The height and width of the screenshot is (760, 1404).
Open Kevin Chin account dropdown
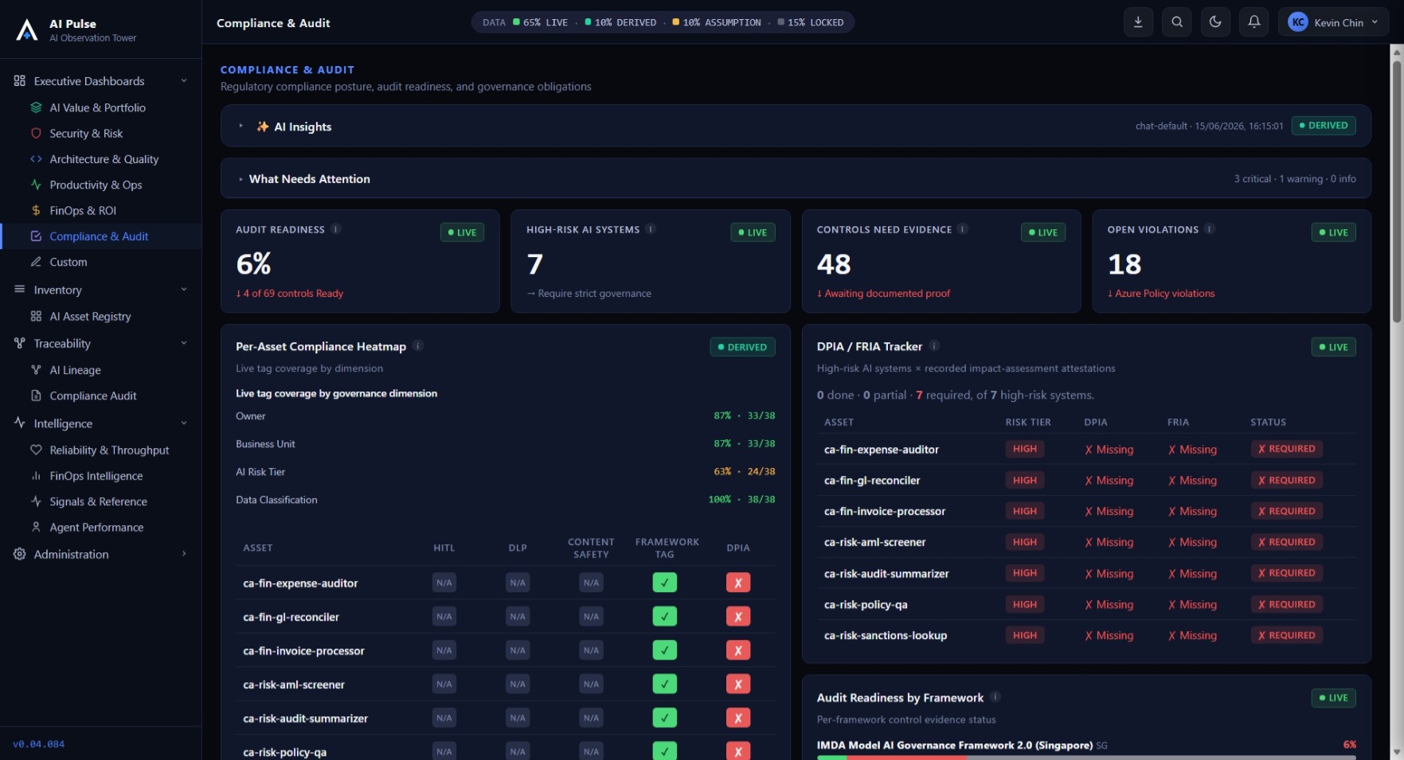(1333, 22)
